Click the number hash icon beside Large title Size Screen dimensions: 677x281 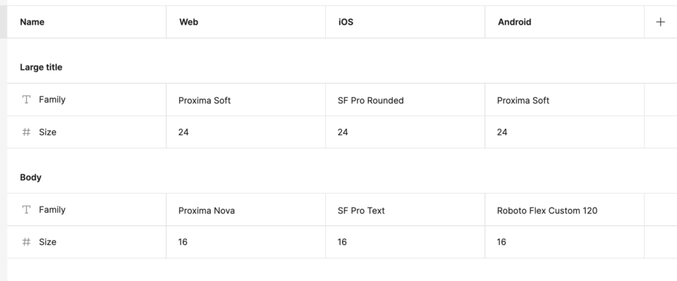coord(26,132)
